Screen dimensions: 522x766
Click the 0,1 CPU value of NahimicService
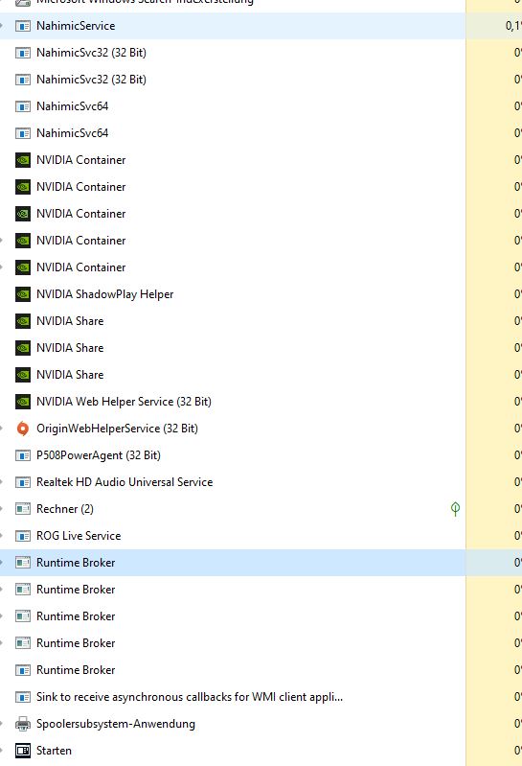tap(512, 26)
